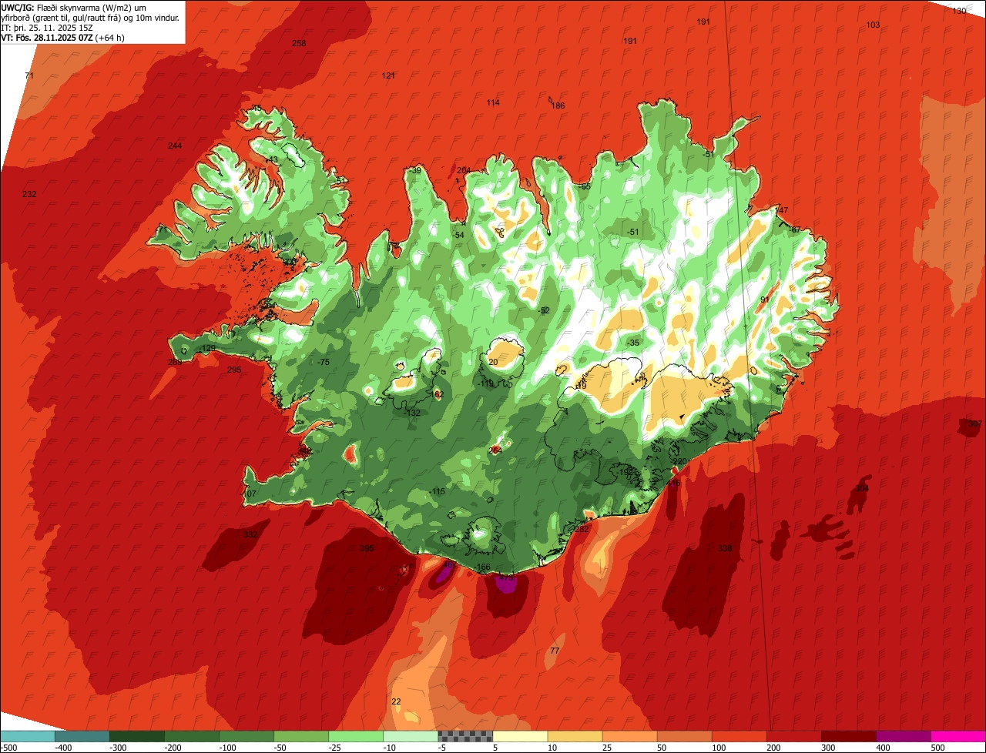The image size is (986, 753).
Task: Click the -129 value on Snæfellsnes peninsula
Action: click(x=207, y=349)
